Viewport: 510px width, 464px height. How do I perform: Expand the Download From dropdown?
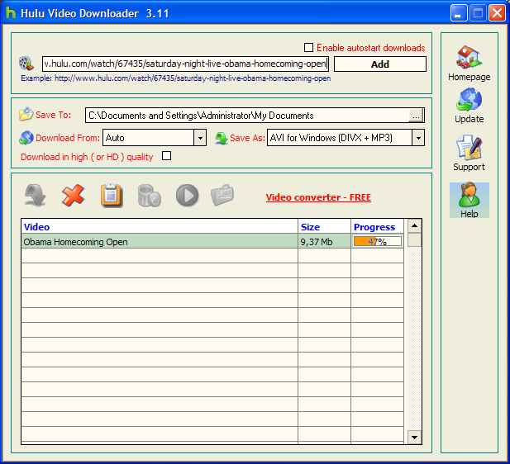(200, 138)
